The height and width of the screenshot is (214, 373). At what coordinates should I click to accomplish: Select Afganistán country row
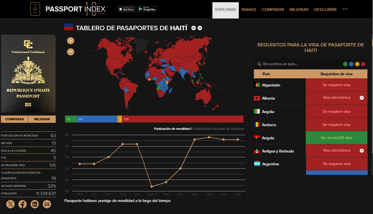coord(311,85)
